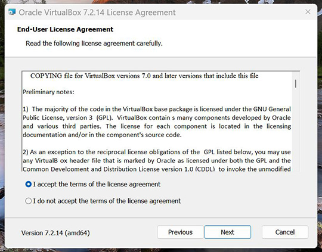Abort installation with the Cancel button

(285, 232)
